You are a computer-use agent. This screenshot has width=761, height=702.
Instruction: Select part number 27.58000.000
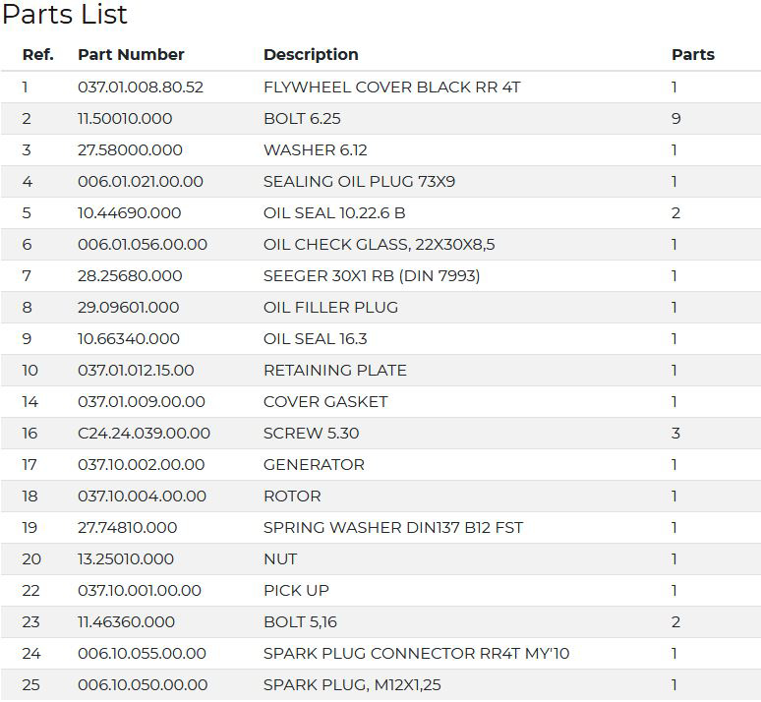tap(130, 150)
